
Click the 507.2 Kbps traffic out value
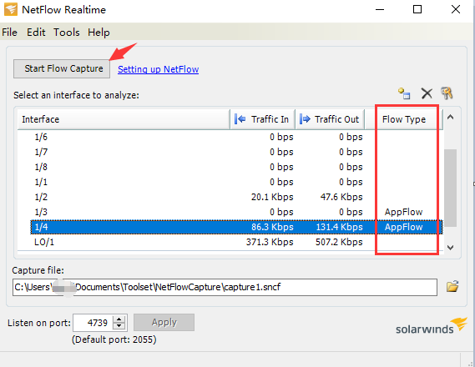339,242
